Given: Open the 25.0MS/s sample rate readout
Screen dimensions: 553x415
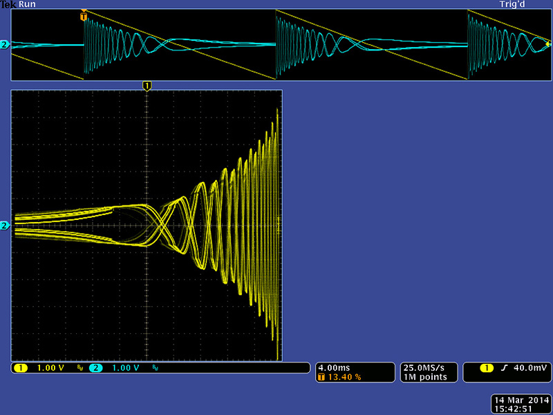Looking at the screenshot, I should pyautogui.click(x=423, y=368).
